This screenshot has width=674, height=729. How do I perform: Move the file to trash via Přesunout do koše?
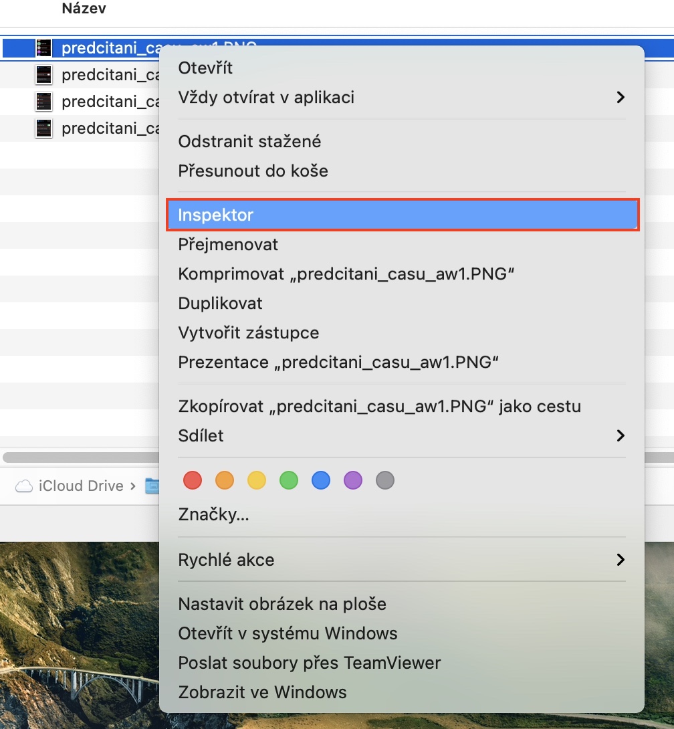click(402, 171)
